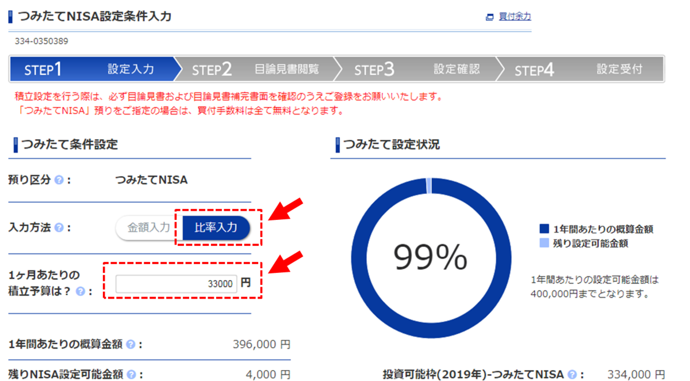Click help icon next to 入力方法

[59, 228]
